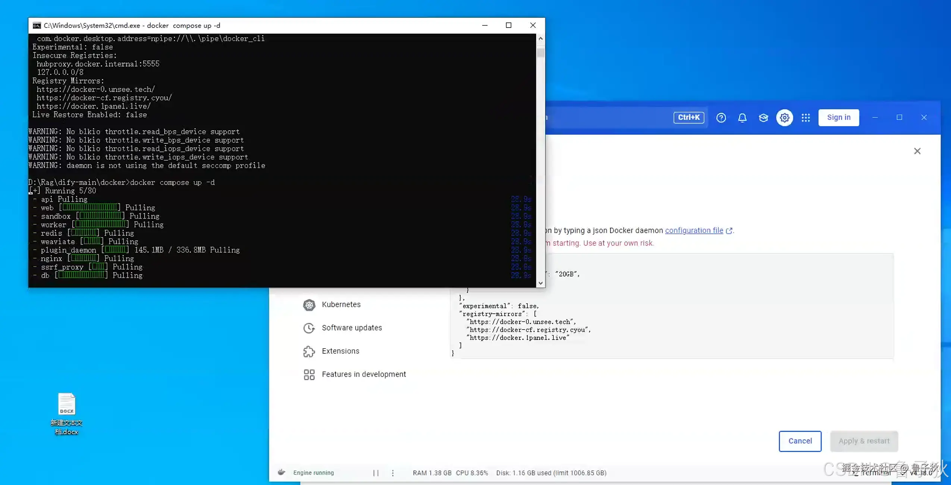
Task: Click the Cancel button
Action: pyautogui.click(x=800, y=441)
